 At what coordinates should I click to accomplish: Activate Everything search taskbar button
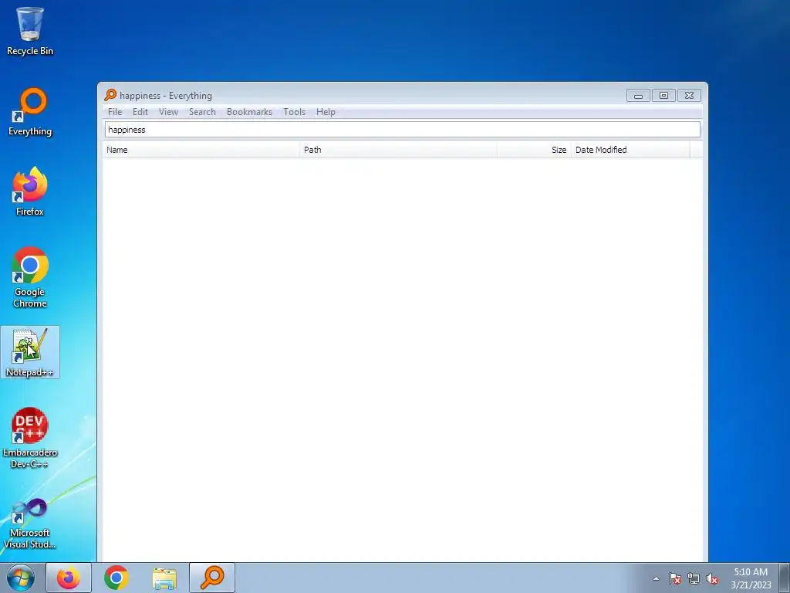tap(212, 578)
